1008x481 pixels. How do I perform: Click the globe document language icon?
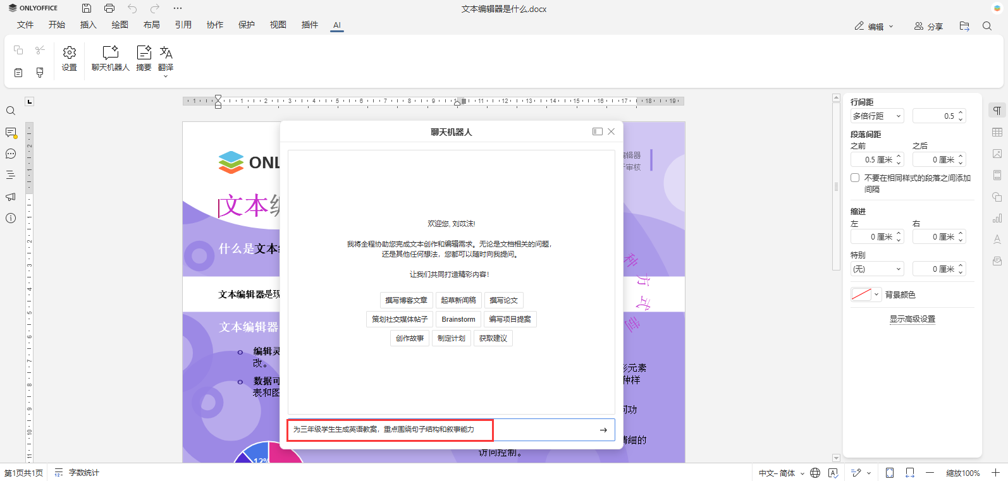815,473
